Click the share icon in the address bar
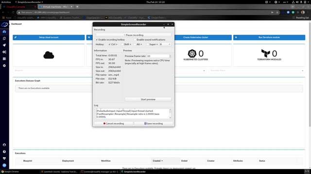The height and width of the screenshot is (174, 311). click(x=272, y=12)
